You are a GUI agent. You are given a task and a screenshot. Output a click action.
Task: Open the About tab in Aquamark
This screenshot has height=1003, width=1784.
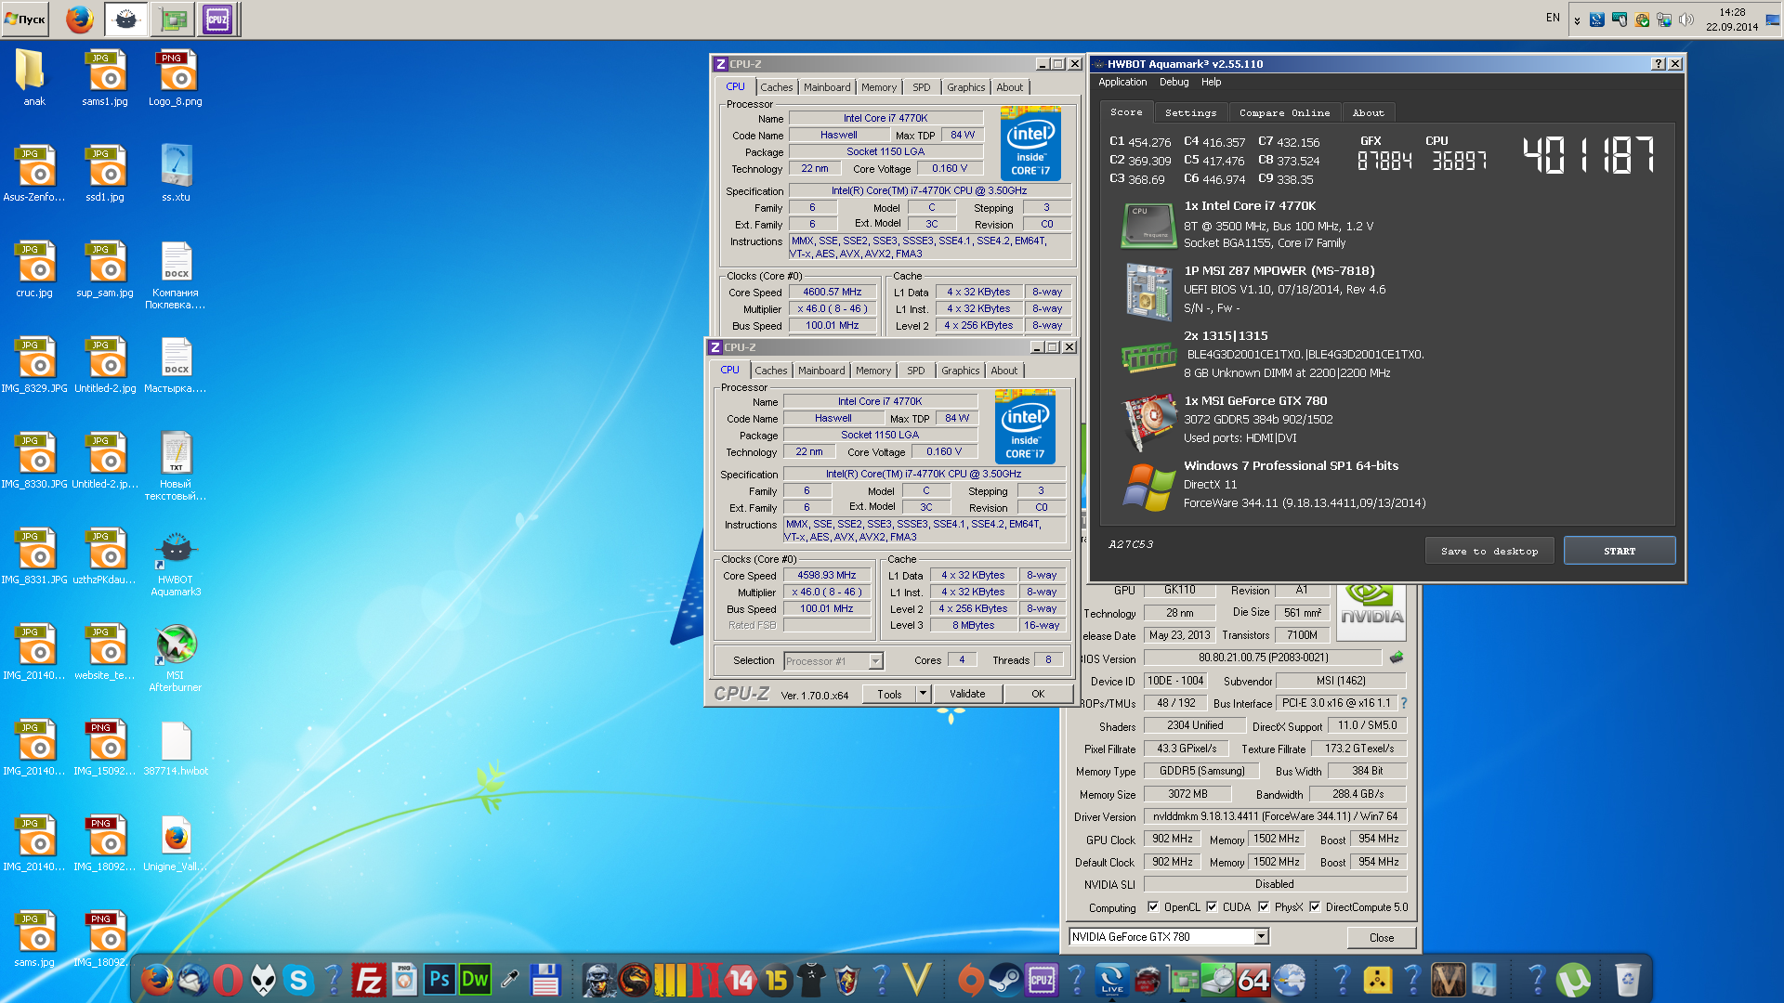pyautogui.click(x=1368, y=112)
